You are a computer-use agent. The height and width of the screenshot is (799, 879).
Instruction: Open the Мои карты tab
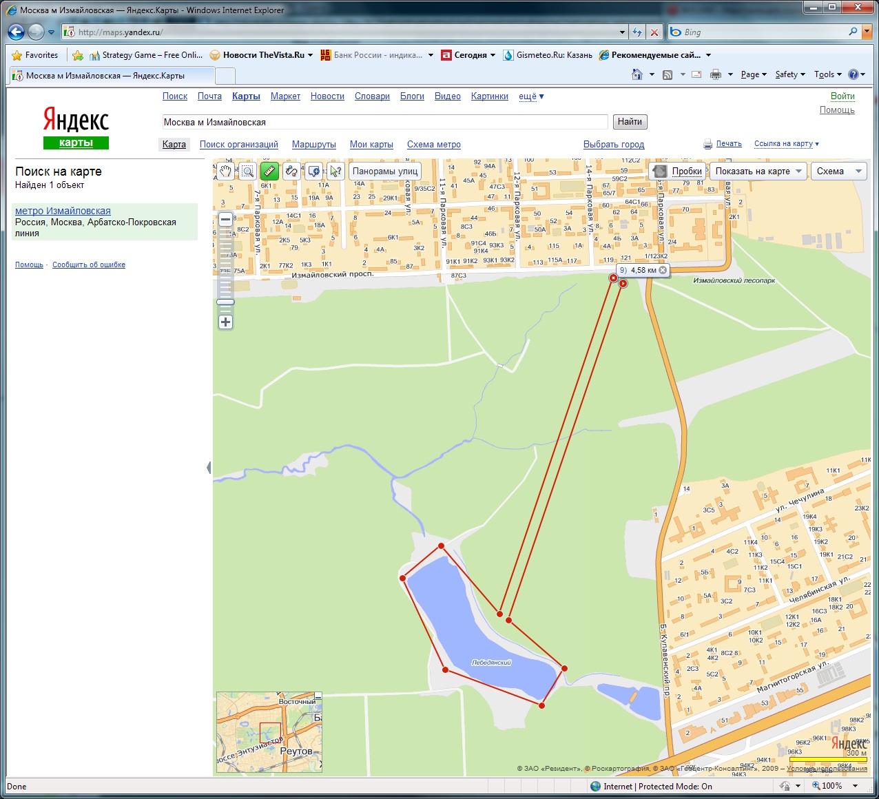click(x=371, y=145)
